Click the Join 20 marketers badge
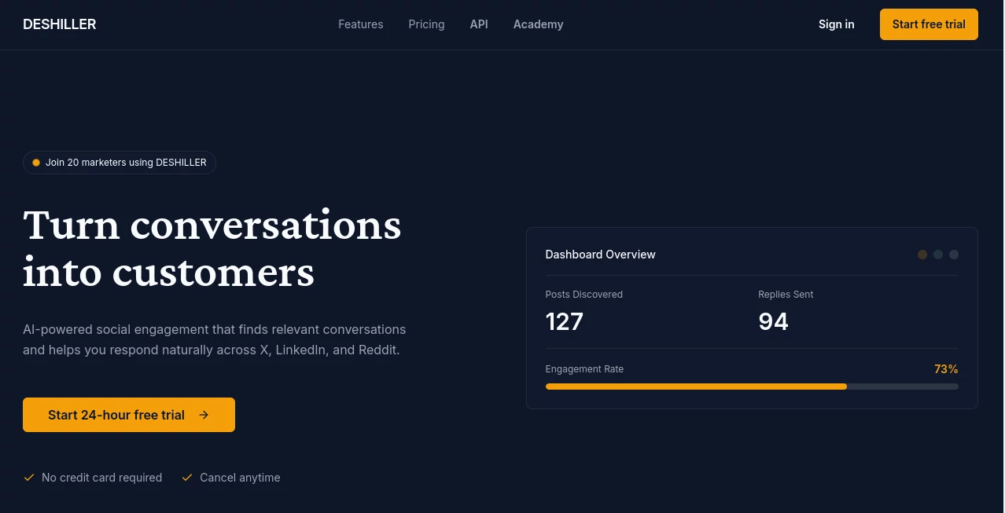Viewport: 1005px width, 513px height. 120,163
